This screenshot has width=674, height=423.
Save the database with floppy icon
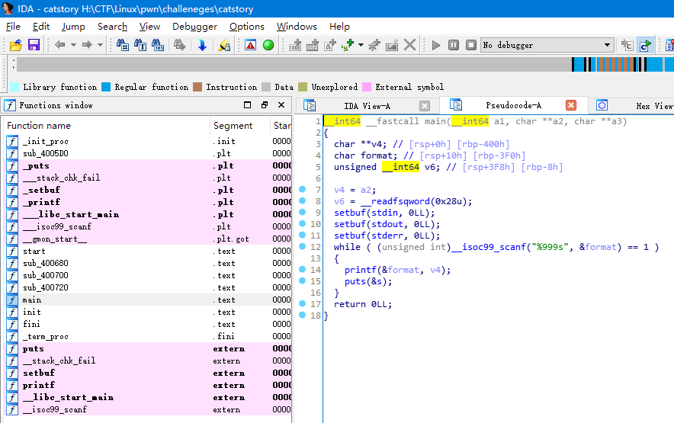(34, 45)
